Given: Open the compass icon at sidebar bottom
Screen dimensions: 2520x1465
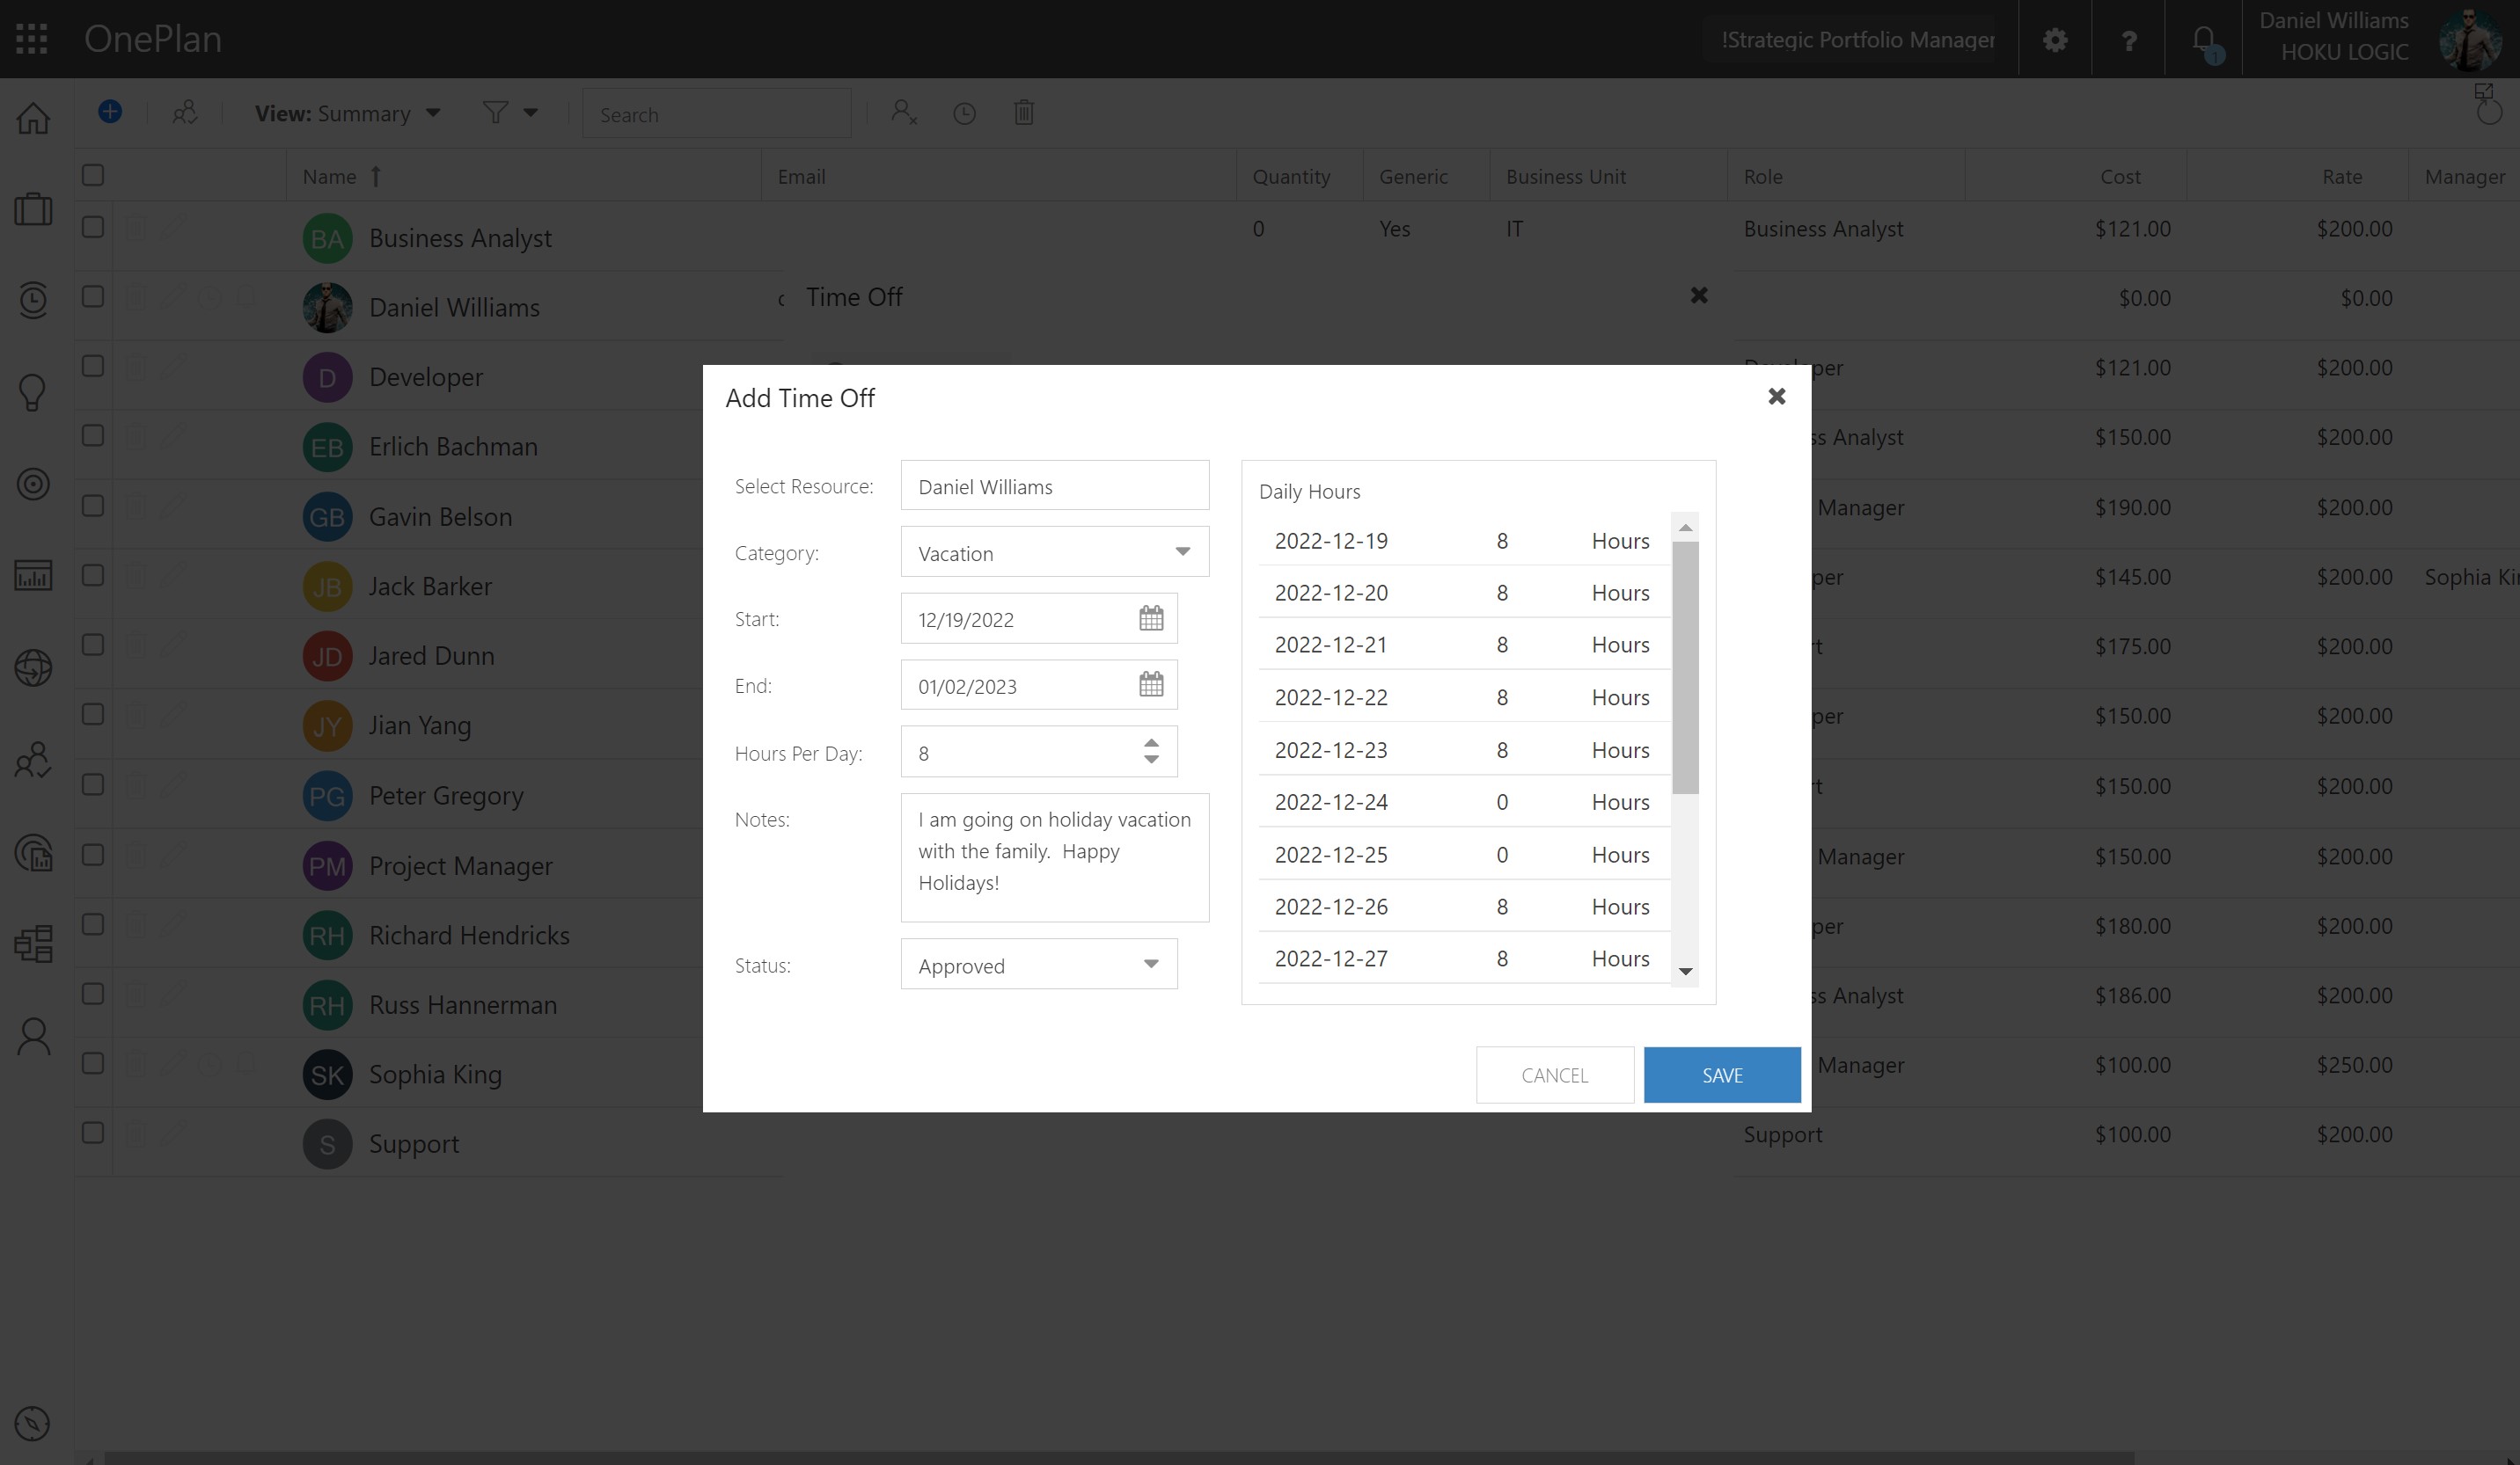Looking at the screenshot, I should (33, 1423).
